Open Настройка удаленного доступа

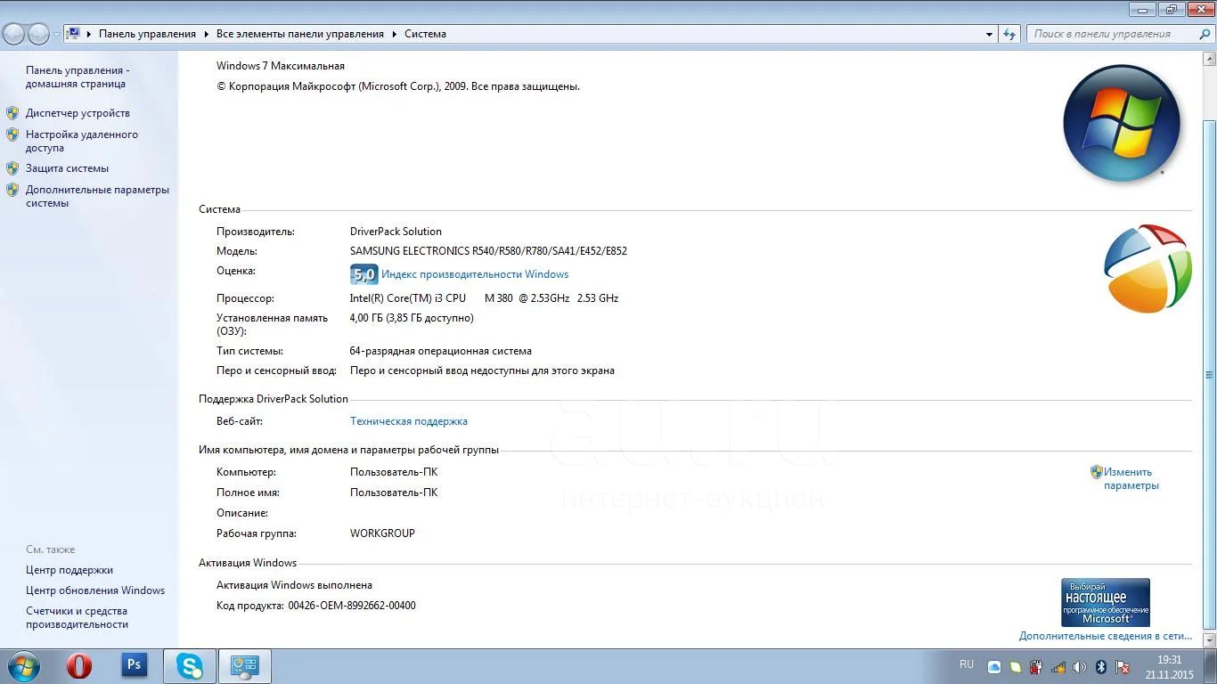click(82, 141)
